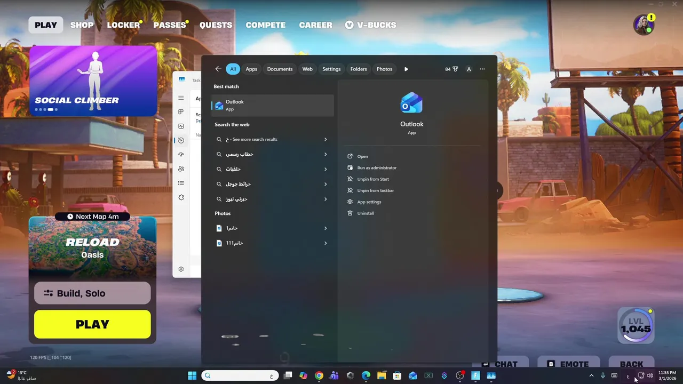683x384 pixels.
Task: Open the account 'A' profile button
Action: point(469,69)
